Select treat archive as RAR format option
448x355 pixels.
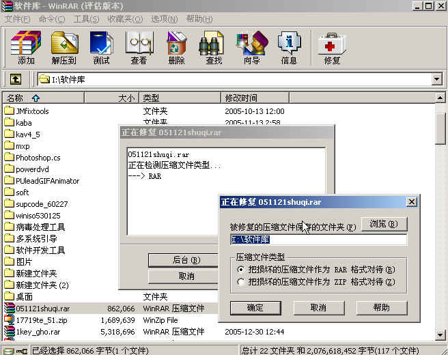pyautogui.click(x=241, y=270)
